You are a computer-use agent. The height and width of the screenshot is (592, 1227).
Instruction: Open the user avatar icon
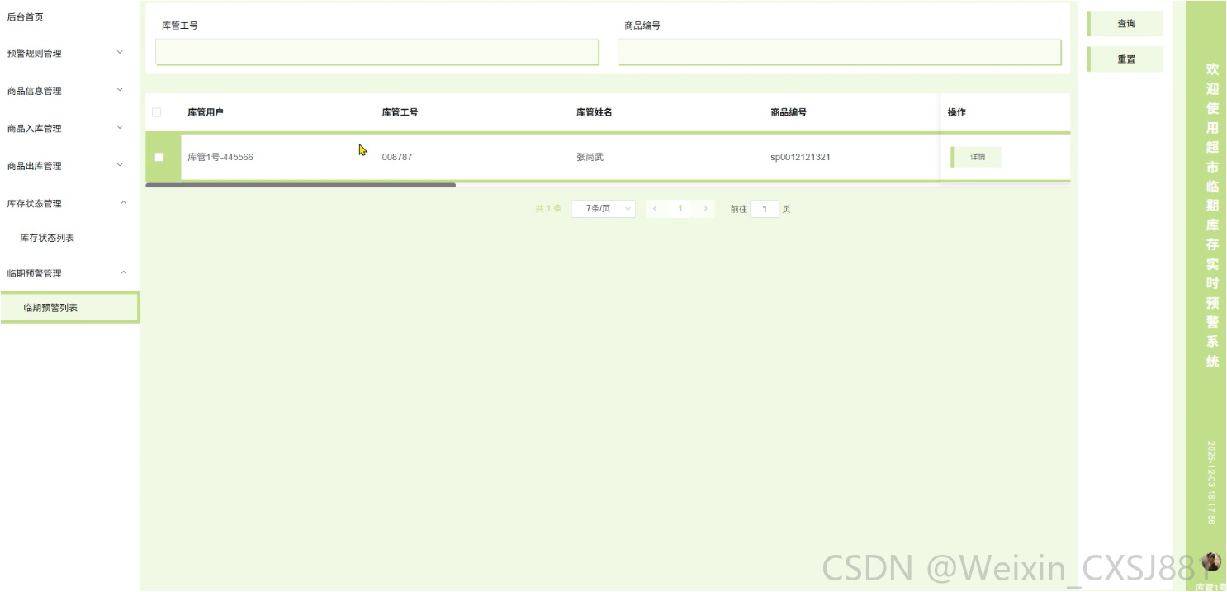[1211, 562]
